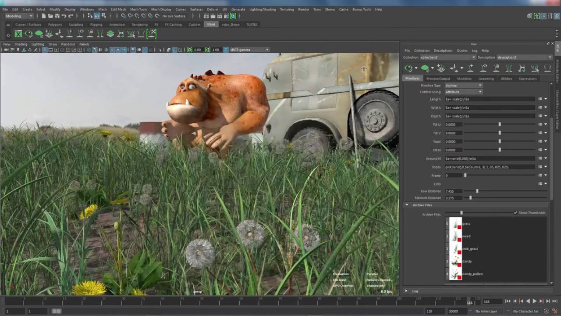
Task: Switch to the Modifiers tab
Action: (x=464, y=79)
